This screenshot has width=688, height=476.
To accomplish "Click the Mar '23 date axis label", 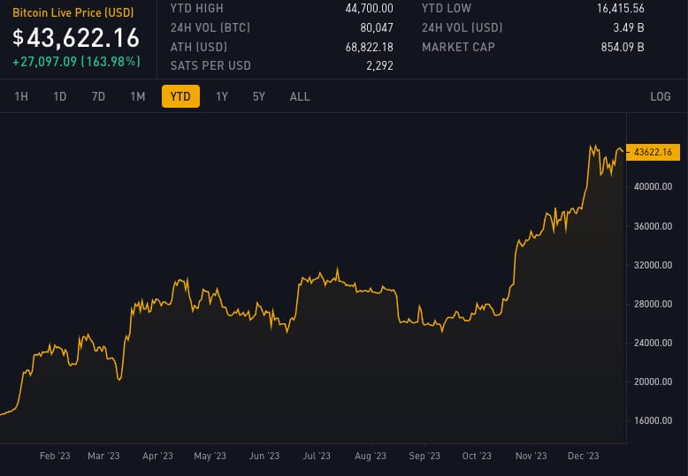I will pyautogui.click(x=103, y=456).
